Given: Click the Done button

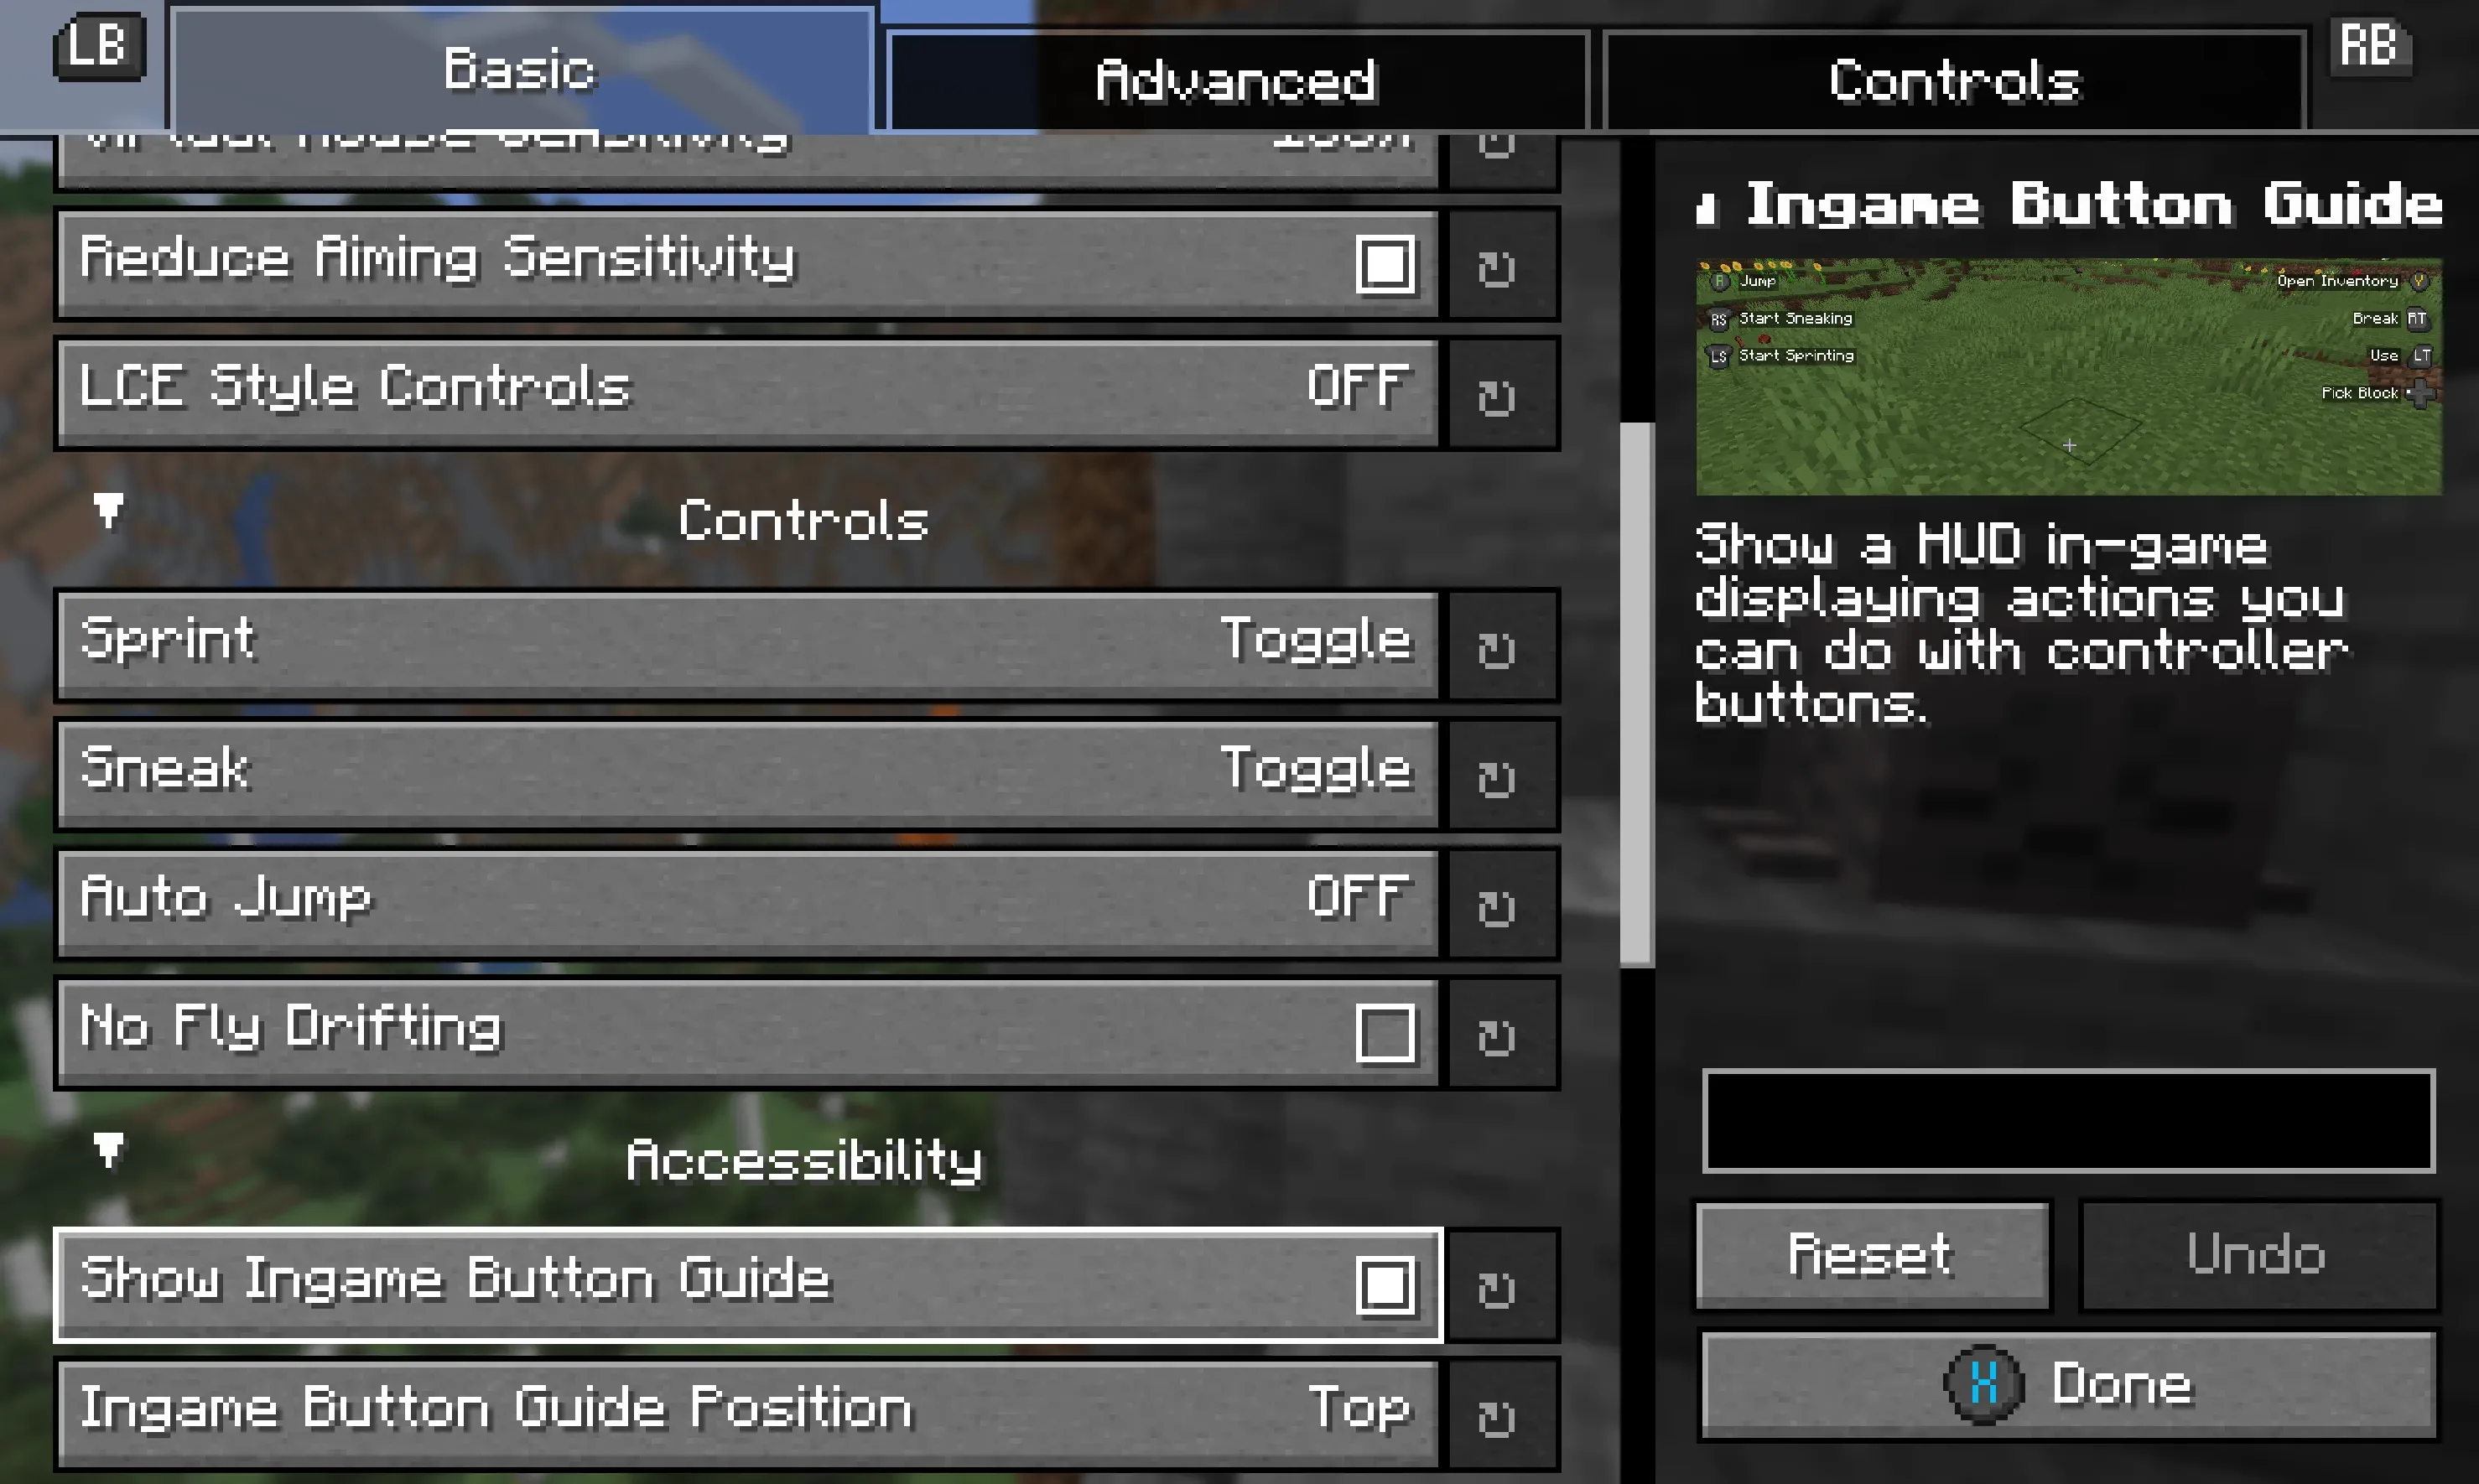Looking at the screenshot, I should click(x=2069, y=1385).
